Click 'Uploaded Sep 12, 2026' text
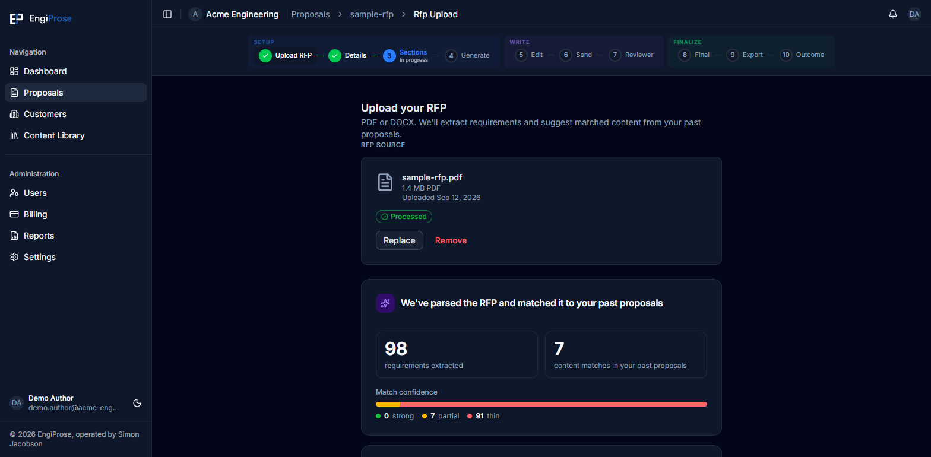Viewport: 931px width, 457px height. click(x=441, y=198)
